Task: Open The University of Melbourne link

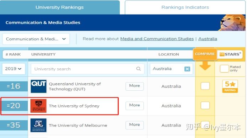Action: pyautogui.click(x=78, y=125)
